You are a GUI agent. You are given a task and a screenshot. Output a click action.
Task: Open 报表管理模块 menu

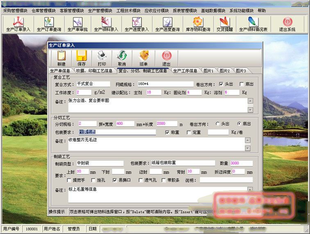pyautogui.click(x=185, y=11)
